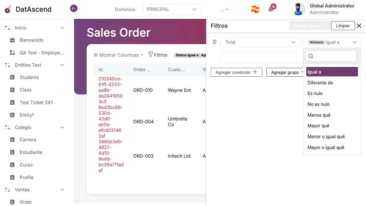The height and width of the screenshot is (206, 366).
Task: Click the Curso entity icon
Action: tap(12, 165)
